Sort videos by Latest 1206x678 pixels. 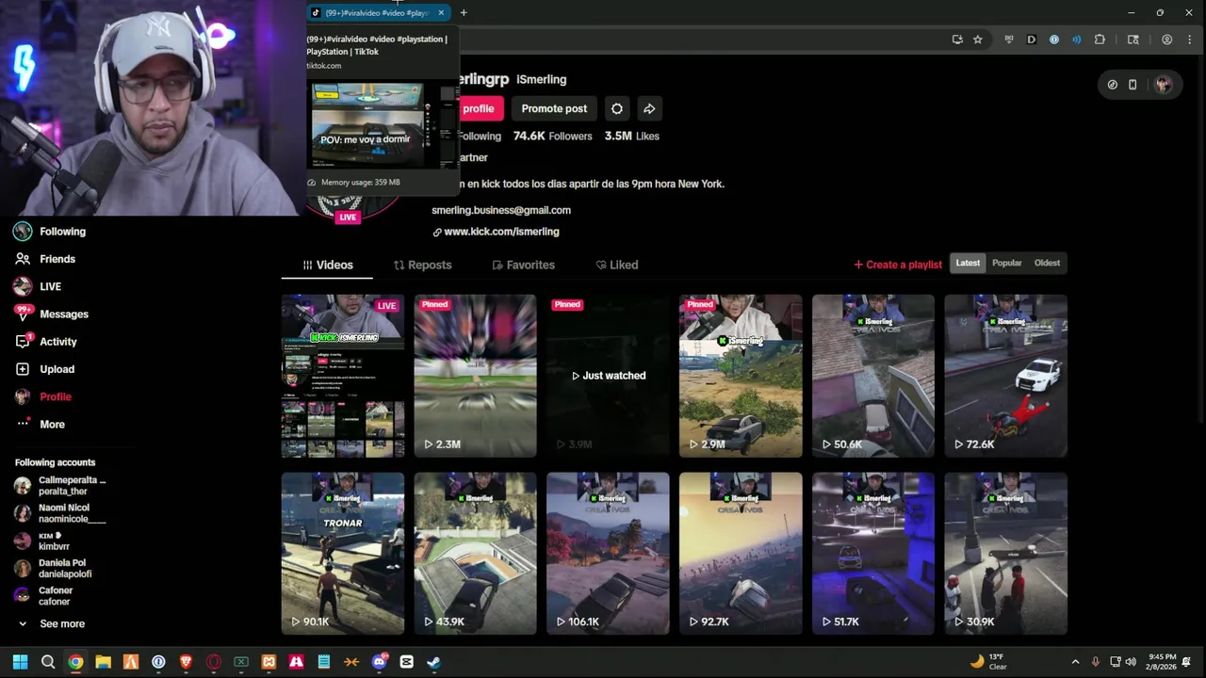968,263
